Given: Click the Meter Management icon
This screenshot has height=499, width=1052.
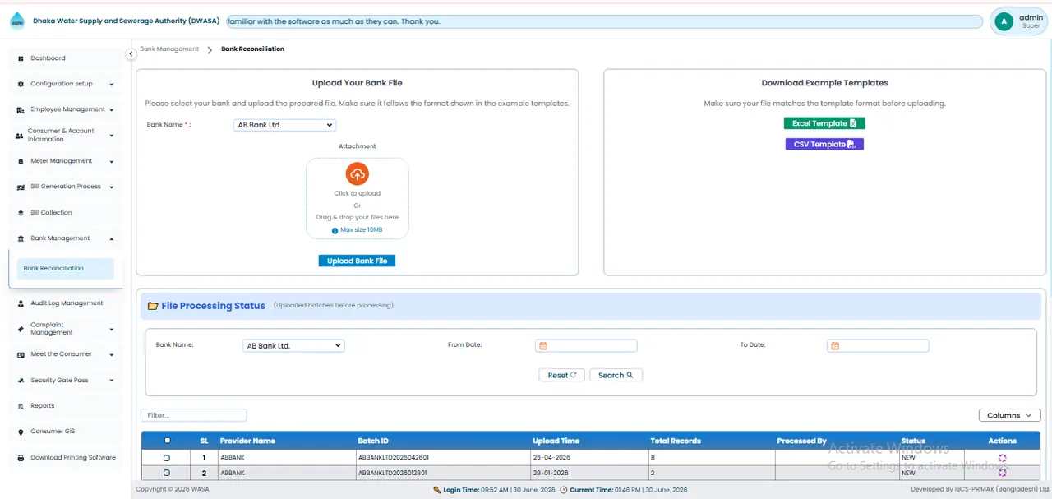Looking at the screenshot, I should 21,161.
